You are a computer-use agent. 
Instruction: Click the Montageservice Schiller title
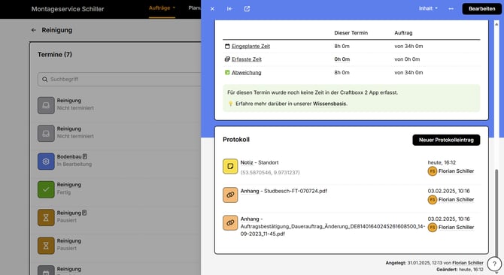(x=68, y=9)
